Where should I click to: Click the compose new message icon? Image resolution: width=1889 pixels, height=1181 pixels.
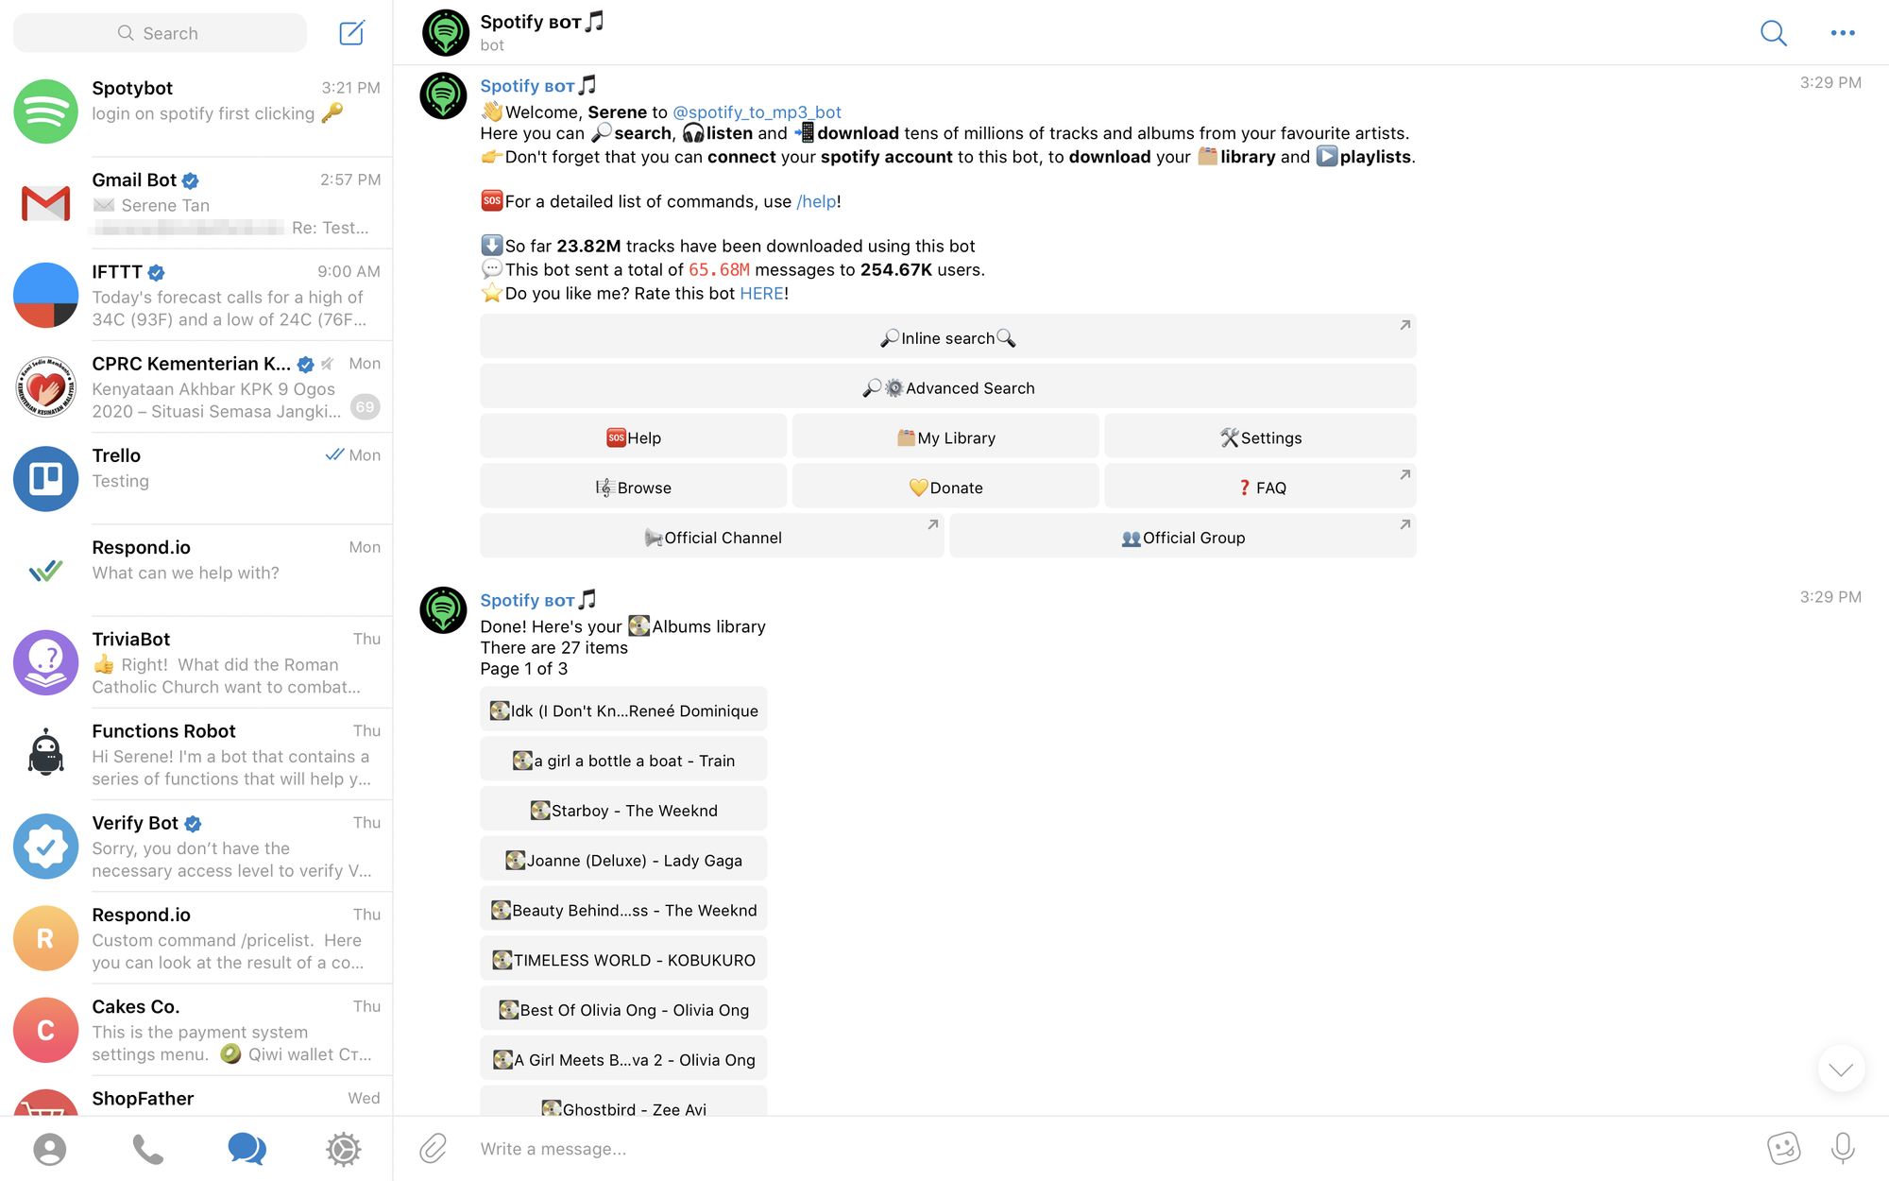pyautogui.click(x=352, y=33)
